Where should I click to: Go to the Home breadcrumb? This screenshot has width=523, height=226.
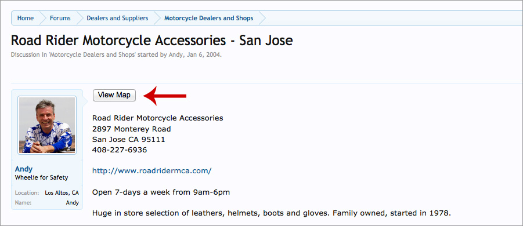(26, 18)
